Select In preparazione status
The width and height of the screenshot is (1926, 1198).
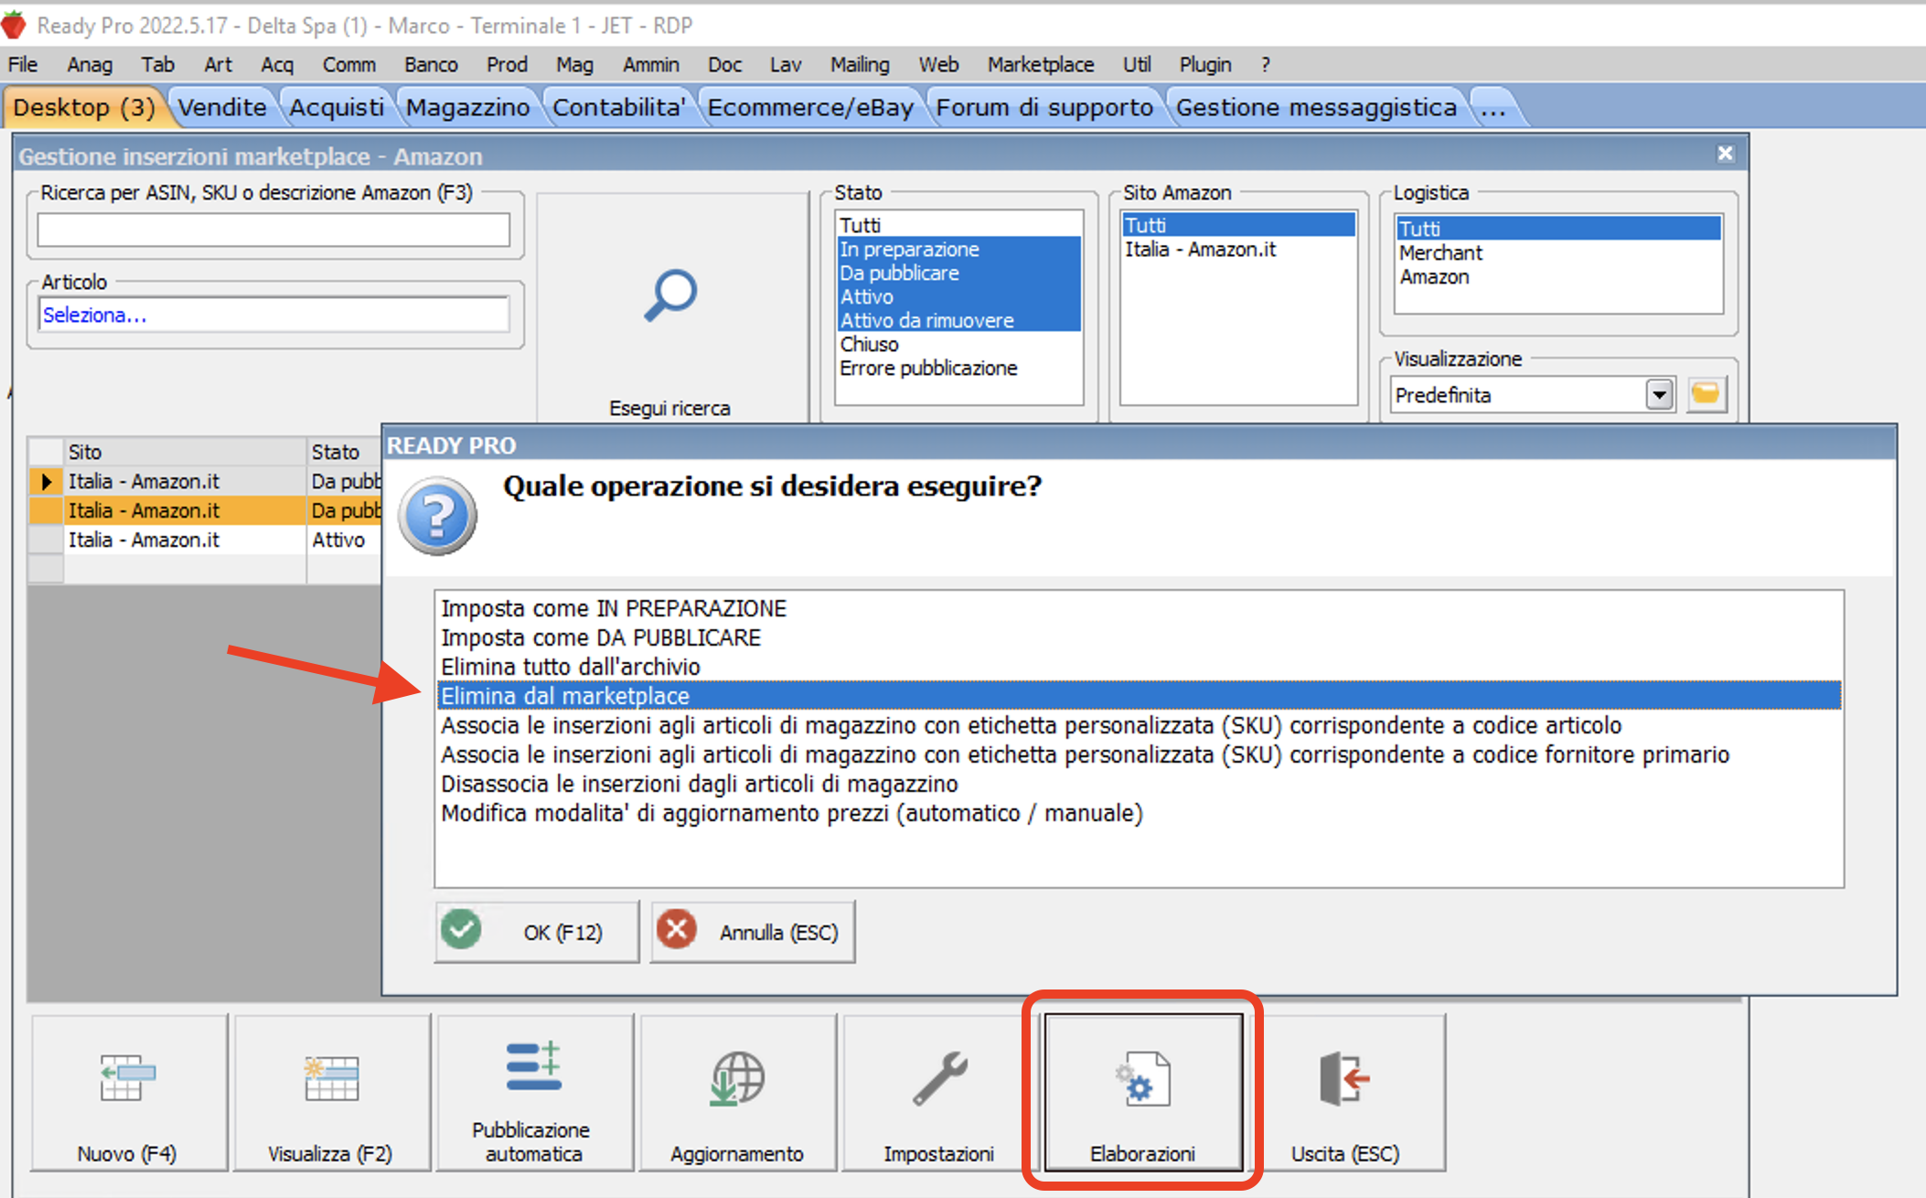(x=958, y=249)
